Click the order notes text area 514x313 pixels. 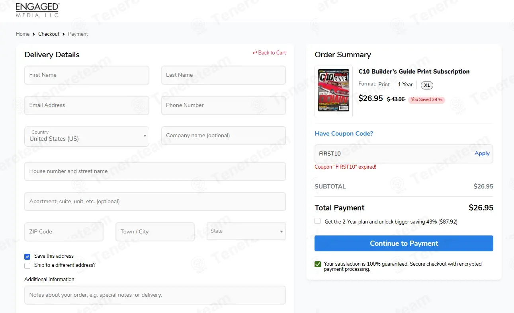(155, 295)
